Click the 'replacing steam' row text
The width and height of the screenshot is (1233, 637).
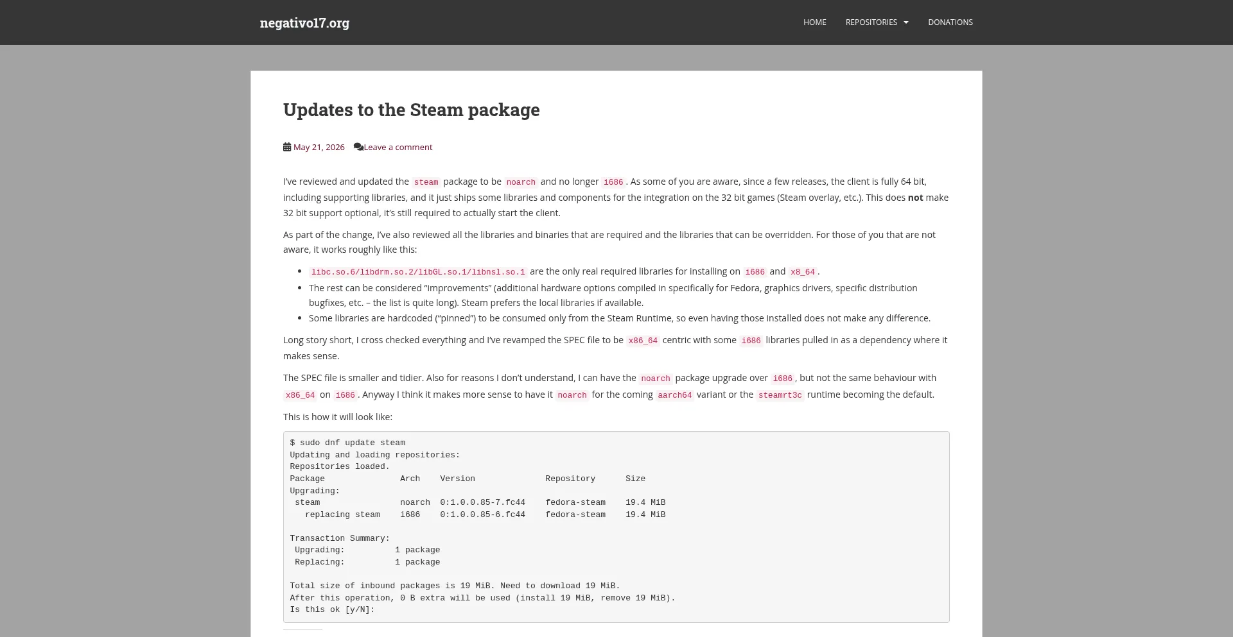click(342, 514)
